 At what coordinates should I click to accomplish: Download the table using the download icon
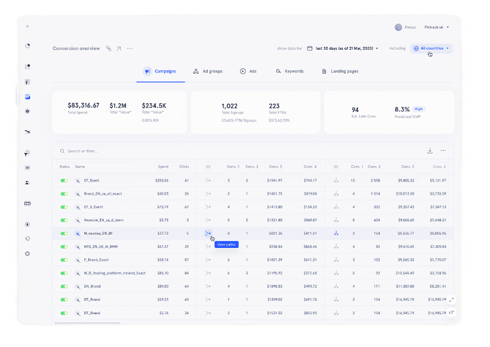click(430, 151)
